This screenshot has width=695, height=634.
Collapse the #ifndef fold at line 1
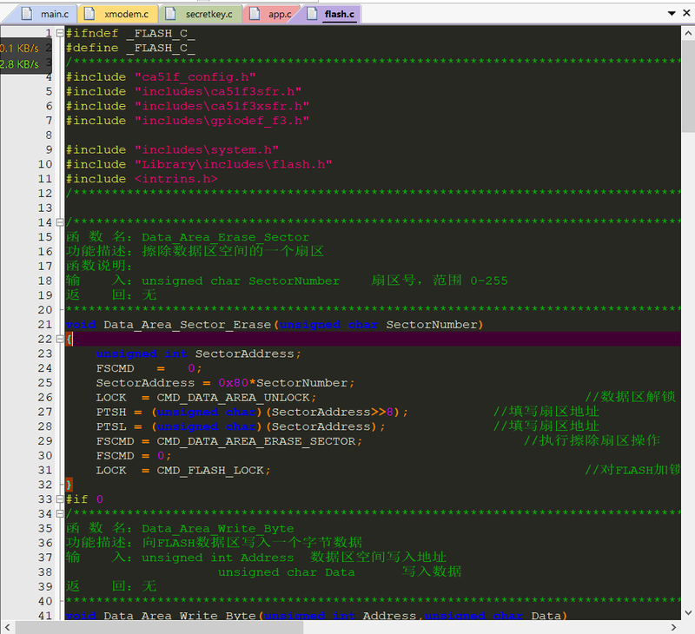(60, 33)
